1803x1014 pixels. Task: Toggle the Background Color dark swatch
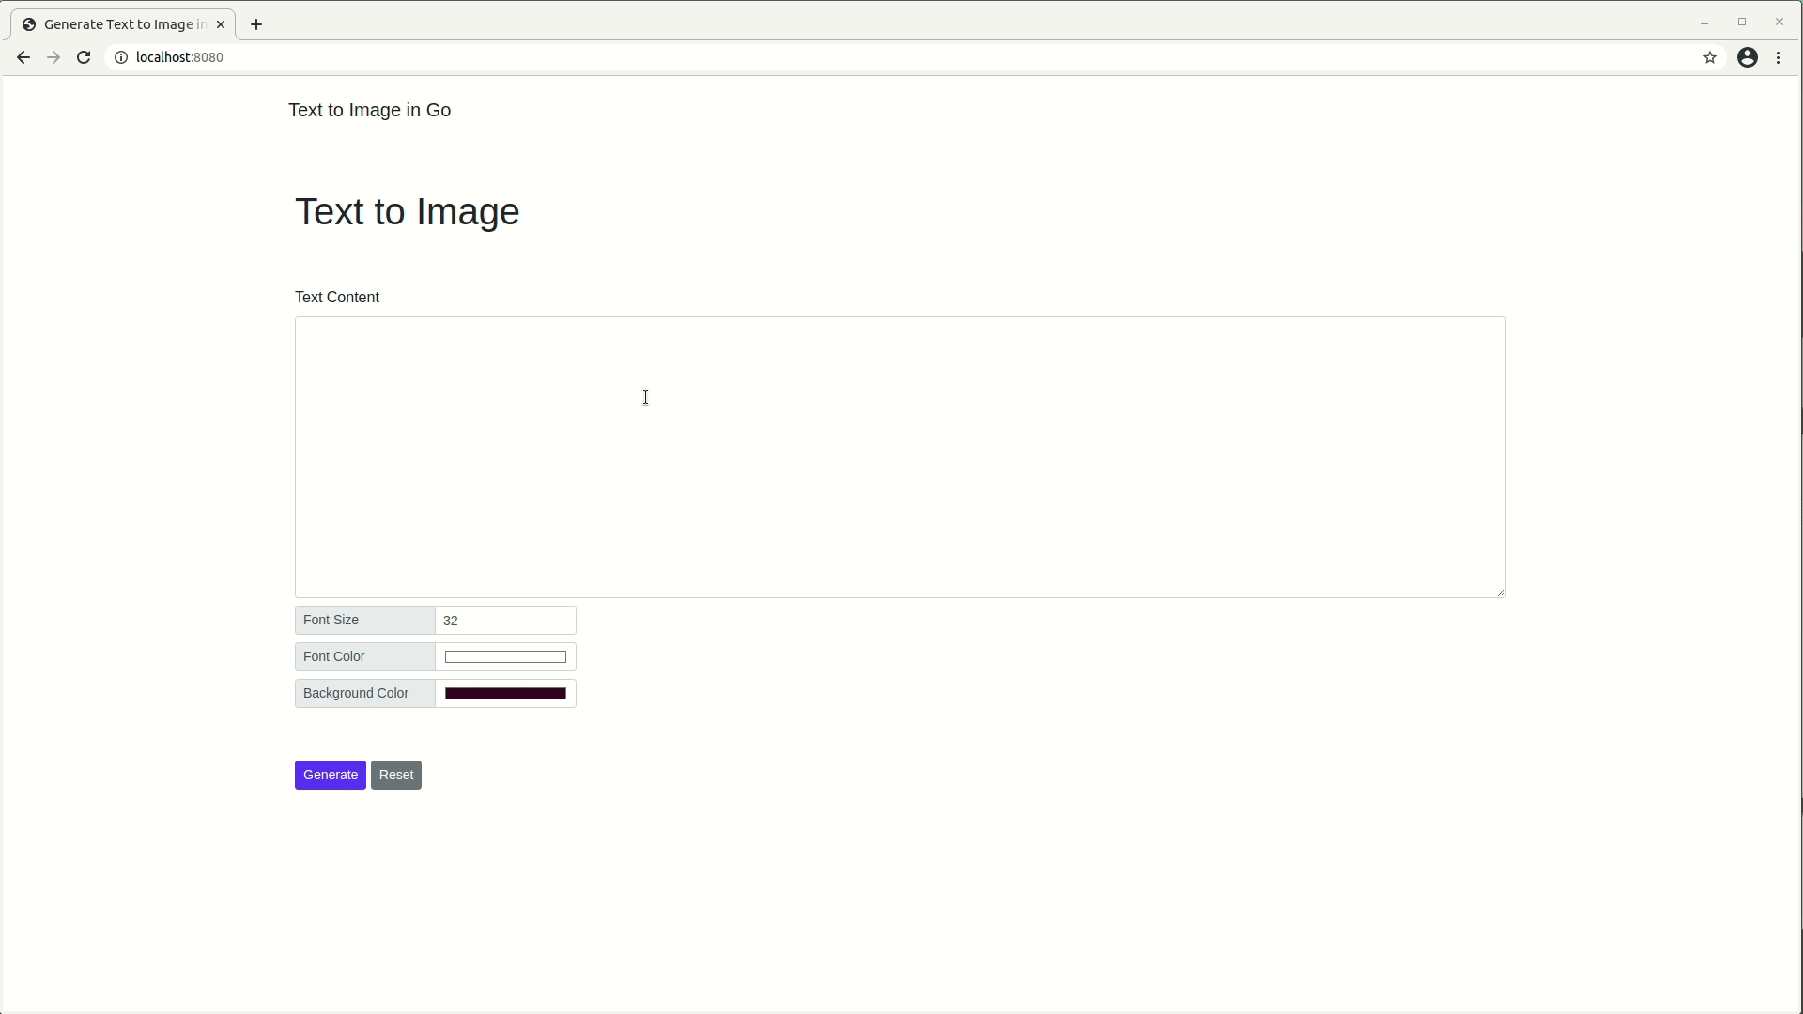[x=505, y=693]
